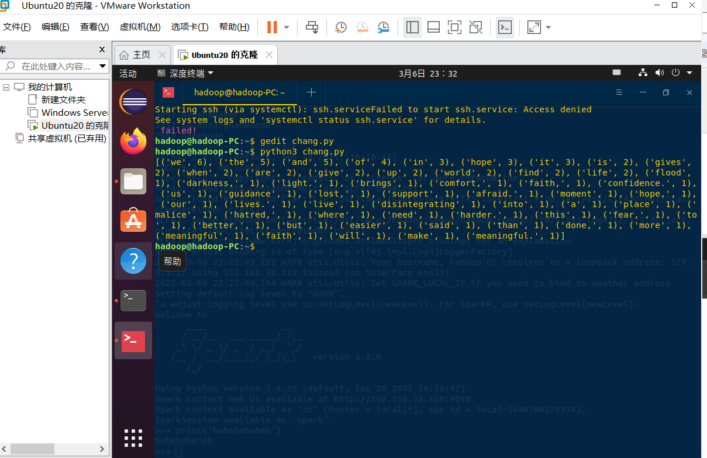
Task: Select 新建文件夹 in the library tree
Action: [x=63, y=99]
